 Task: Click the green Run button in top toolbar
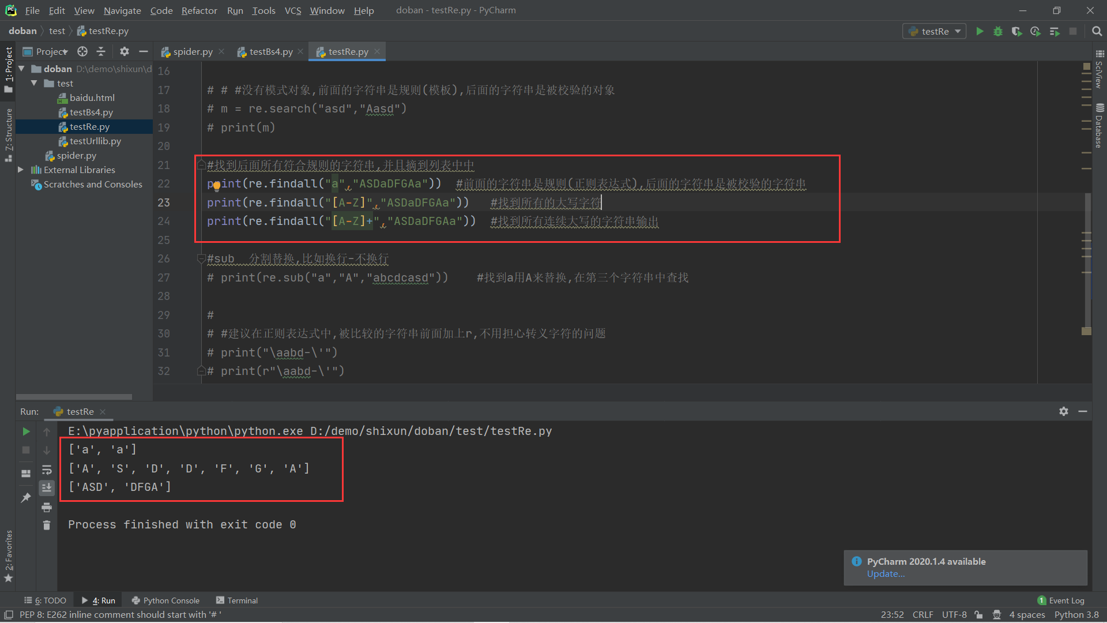tap(980, 31)
